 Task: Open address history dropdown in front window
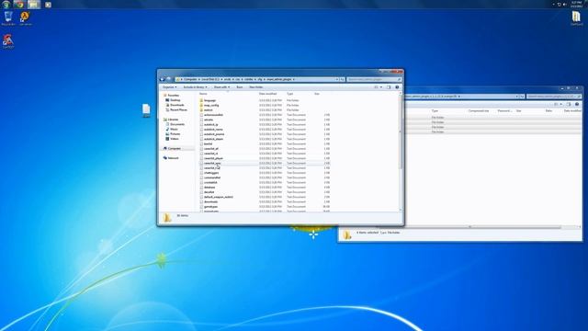(337, 80)
